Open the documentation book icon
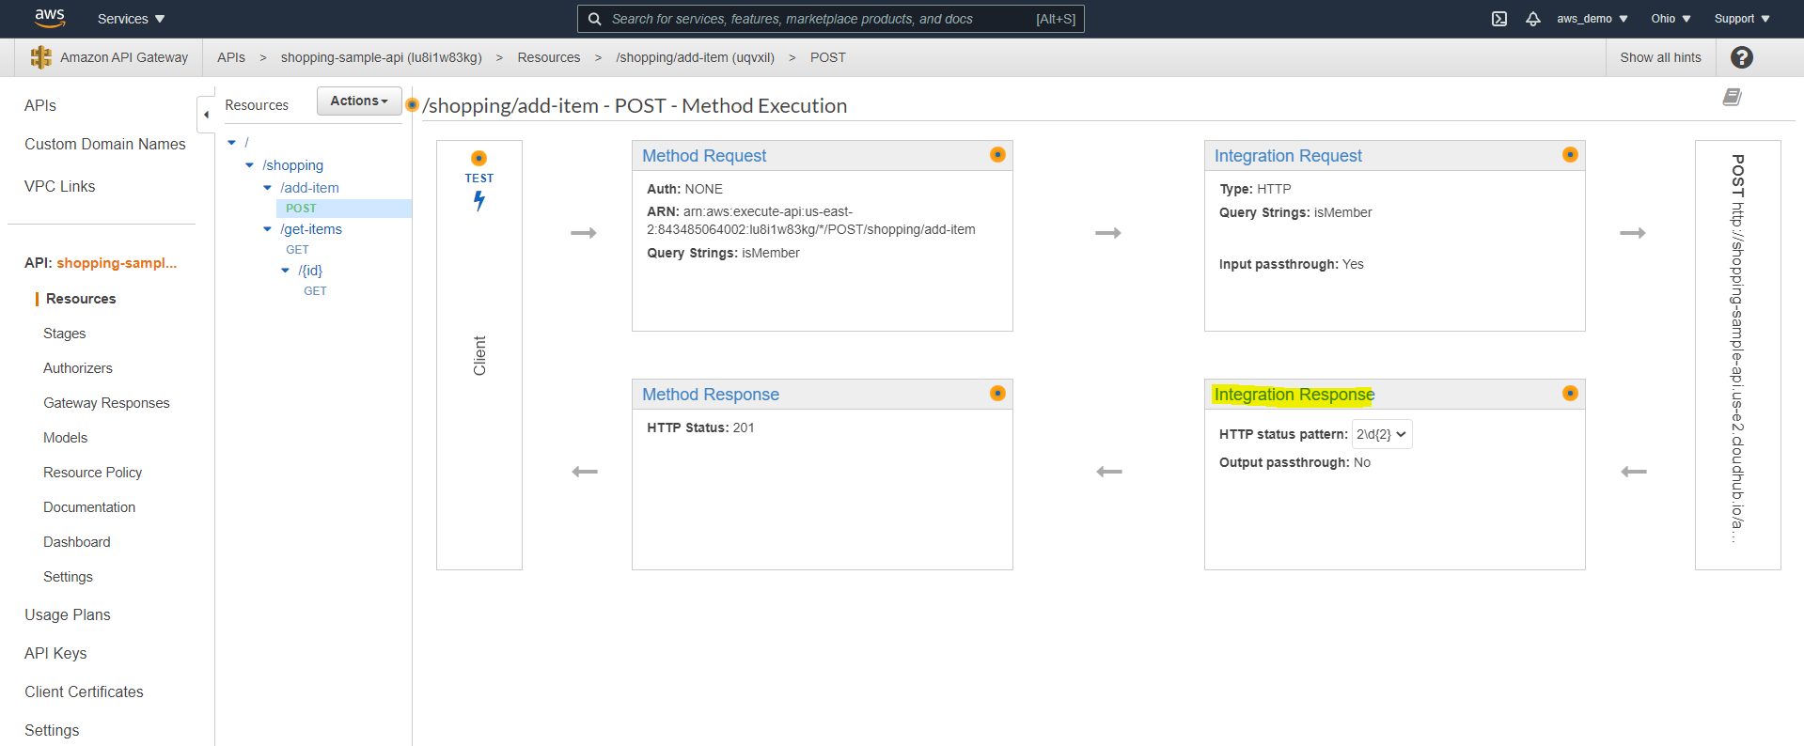This screenshot has width=1804, height=746. (x=1732, y=97)
